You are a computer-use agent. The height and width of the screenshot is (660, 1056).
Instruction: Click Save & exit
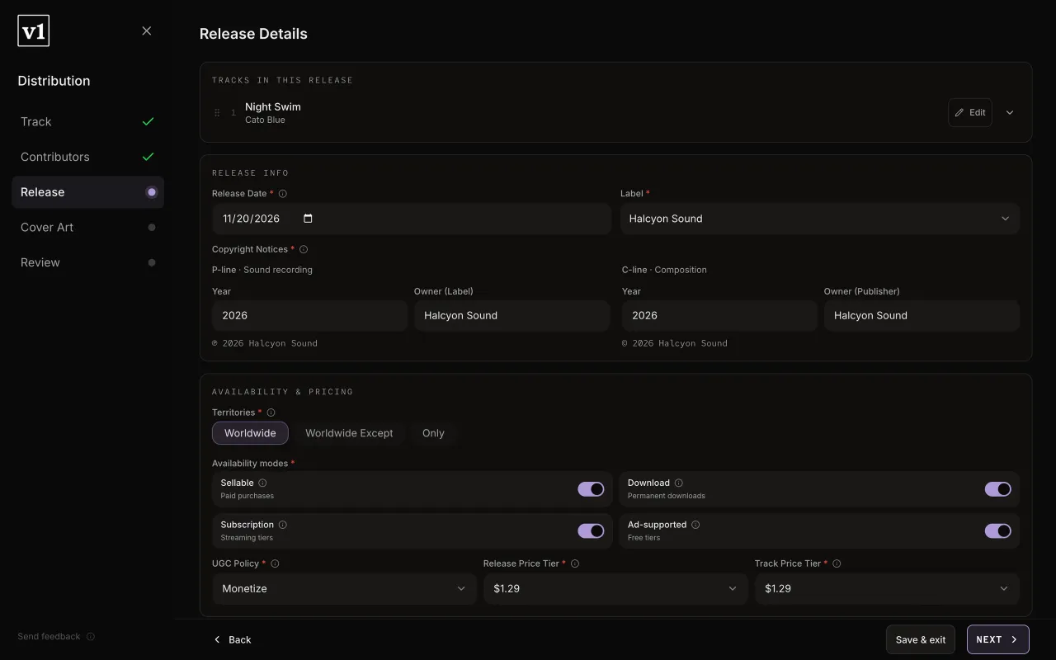pos(921,639)
